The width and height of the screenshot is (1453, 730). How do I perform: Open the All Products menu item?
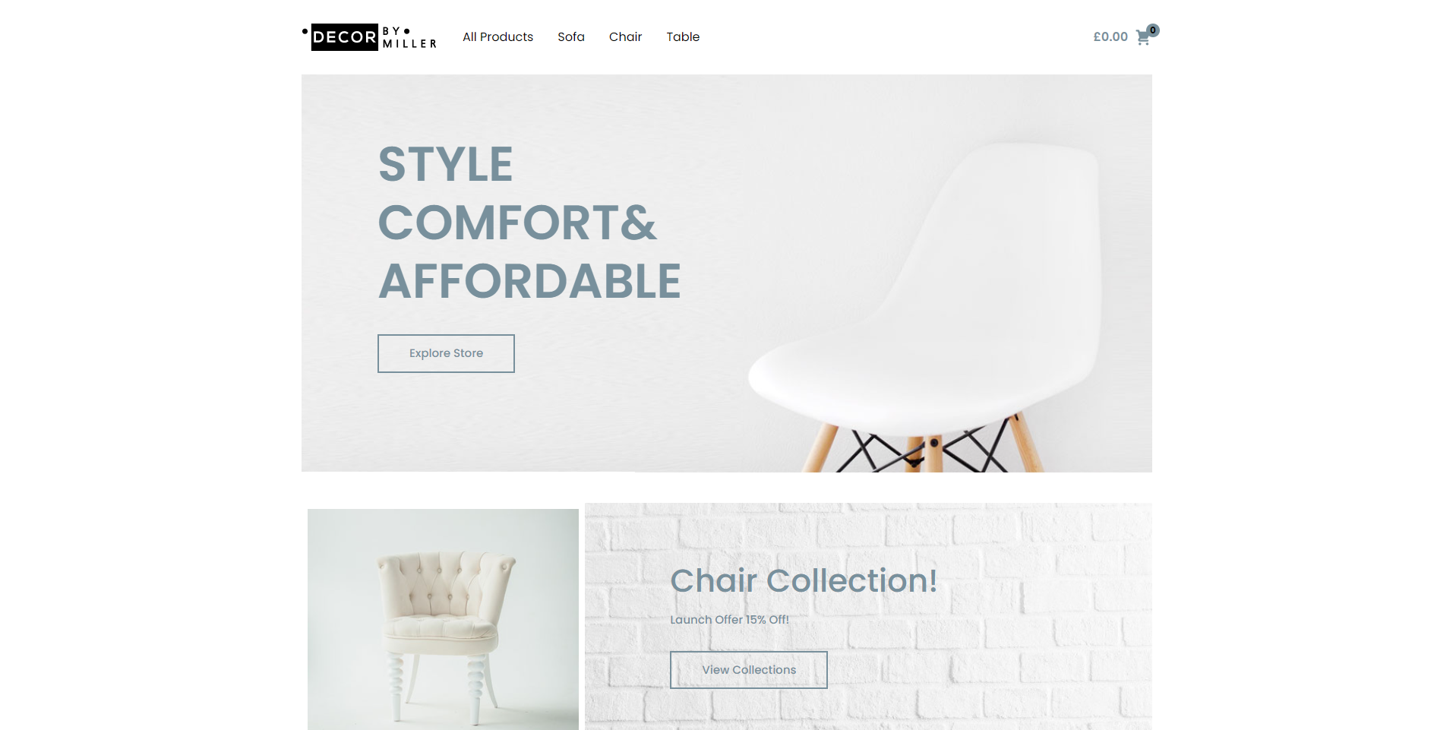pos(497,36)
